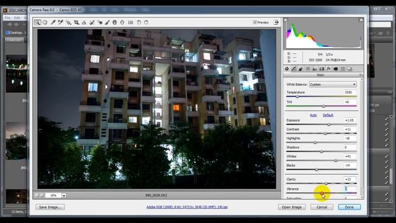This screenshot has height=223, width=396.
Task: Select the Radial Filter tool
Action: pyautogui.click(x=123, y=22)
